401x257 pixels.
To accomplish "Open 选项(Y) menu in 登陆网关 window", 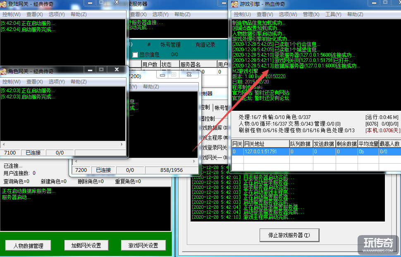I will click(57, 14).
